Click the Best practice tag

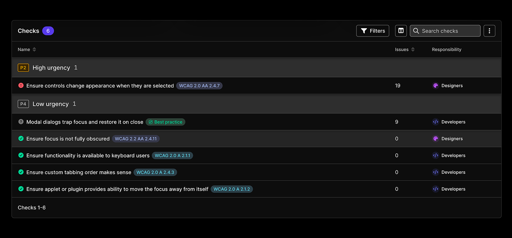click(166, 122)
